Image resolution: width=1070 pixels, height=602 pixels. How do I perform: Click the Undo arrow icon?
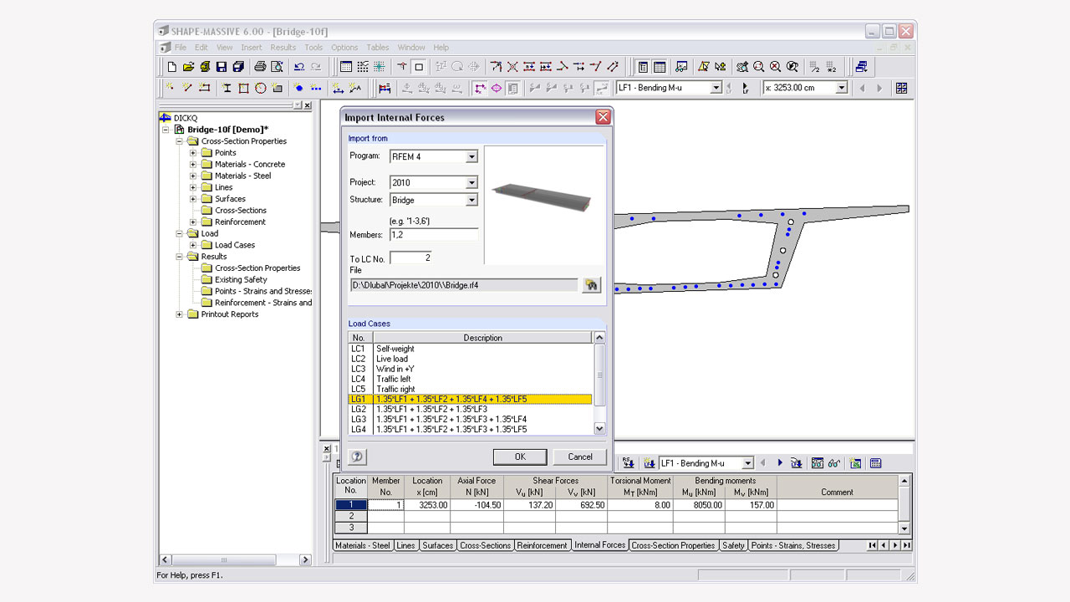pyautogui.click(x=298, y=67)
